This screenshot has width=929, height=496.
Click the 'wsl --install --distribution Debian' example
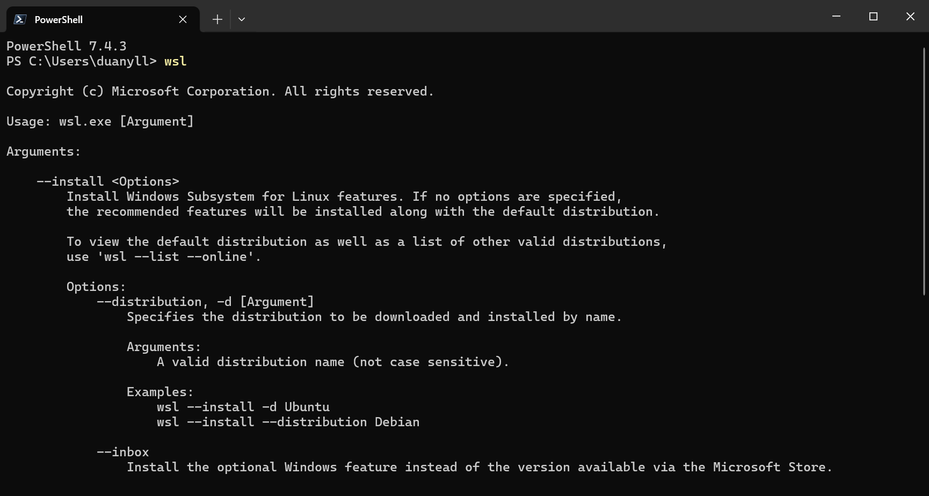click(x=288, y=422)
